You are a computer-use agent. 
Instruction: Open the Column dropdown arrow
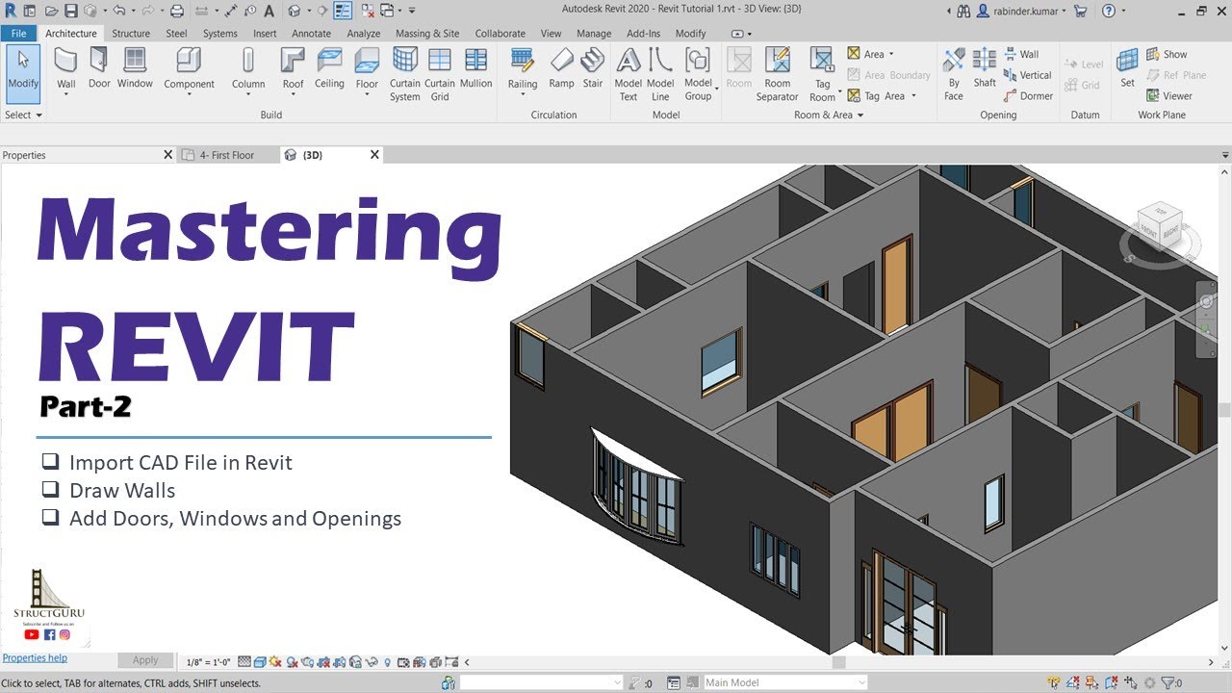pyautogui.click(x=248, y=95)
